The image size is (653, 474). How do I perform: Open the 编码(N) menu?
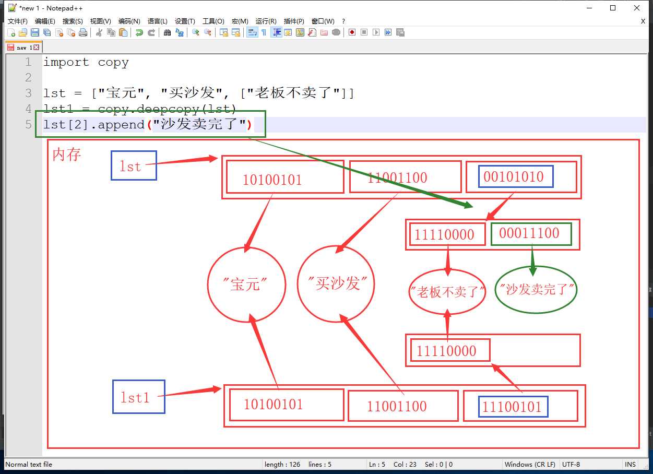[x=129, y=21]
